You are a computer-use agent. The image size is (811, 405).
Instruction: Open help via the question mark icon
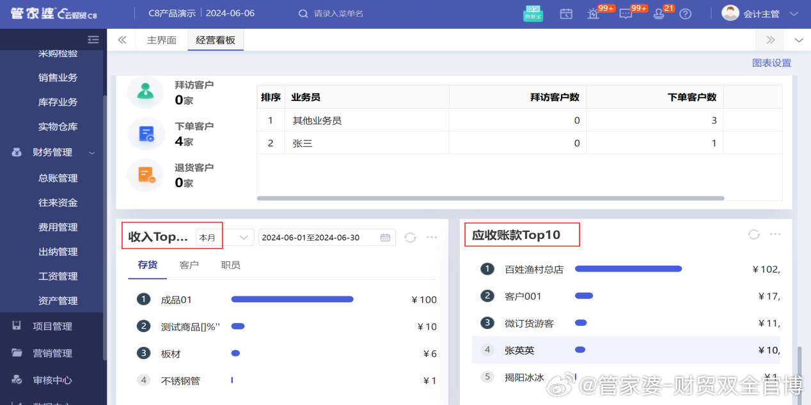point(685,13)
